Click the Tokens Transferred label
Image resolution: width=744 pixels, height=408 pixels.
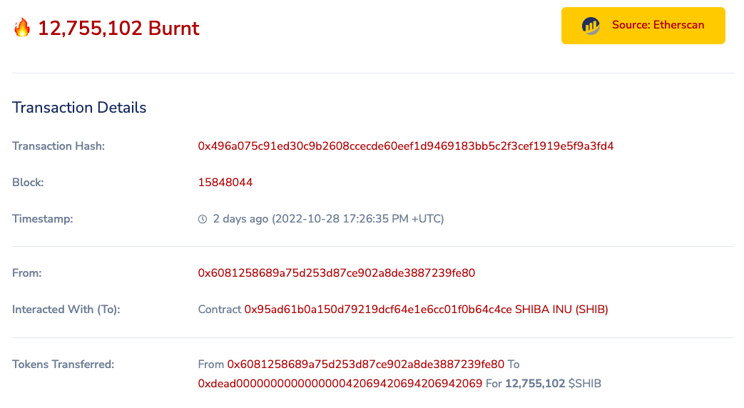tap(63, 364)
